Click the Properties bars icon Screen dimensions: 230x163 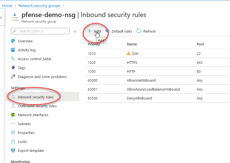point(13,133)
